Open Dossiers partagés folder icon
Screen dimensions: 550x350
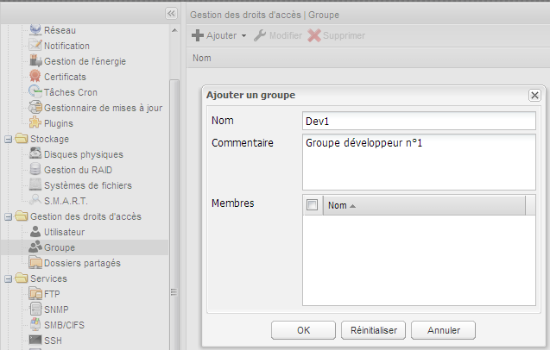click(x=35, y=263)
